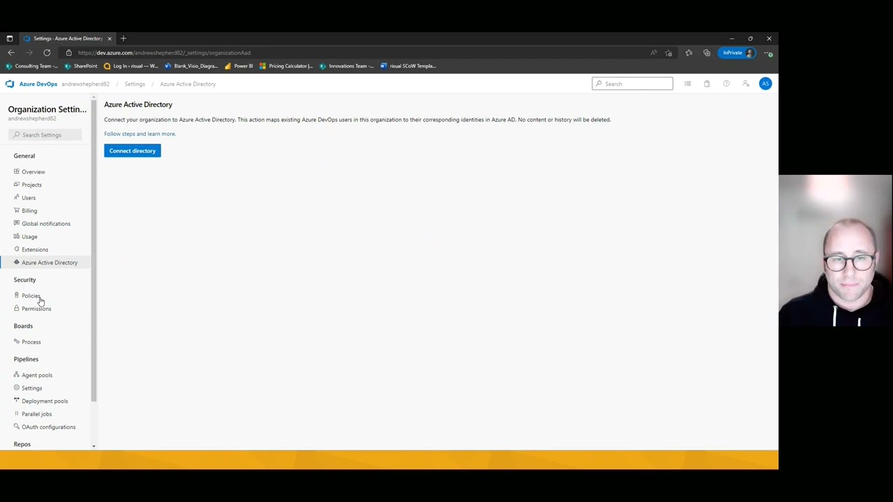The height and width of the screenshot is (502, 893).
Task: Open the Overview settings page
Action: (x=33, y=172)
